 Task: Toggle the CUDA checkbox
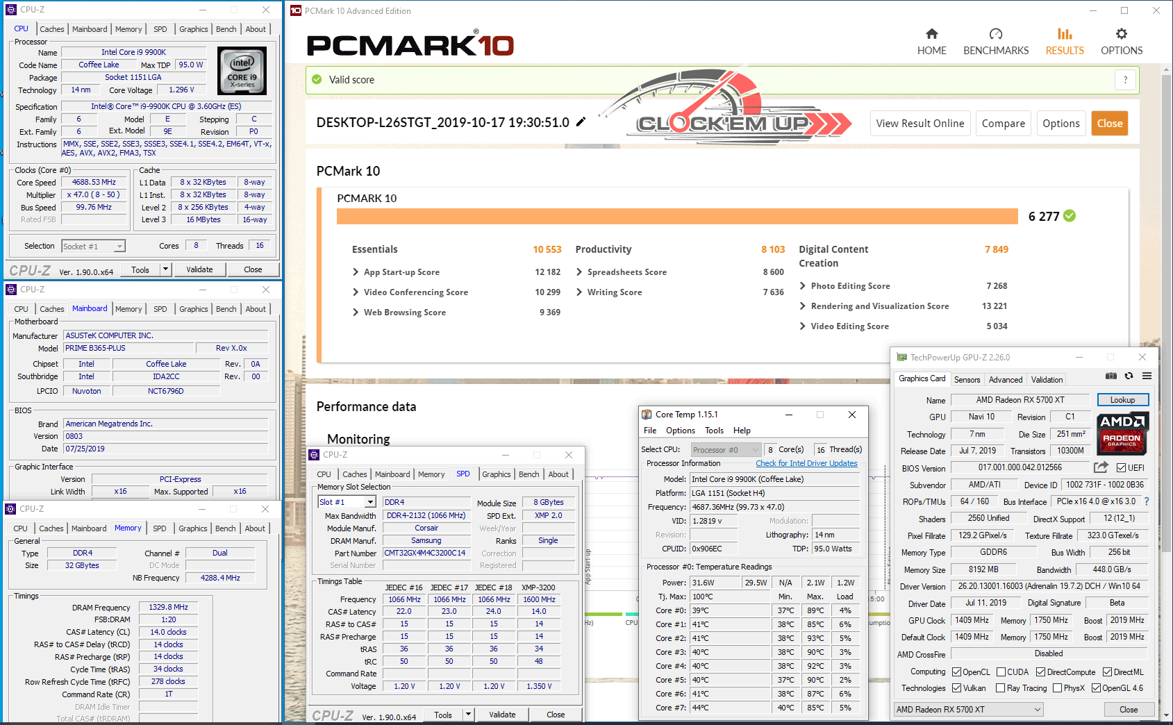tap(1001, 672)
